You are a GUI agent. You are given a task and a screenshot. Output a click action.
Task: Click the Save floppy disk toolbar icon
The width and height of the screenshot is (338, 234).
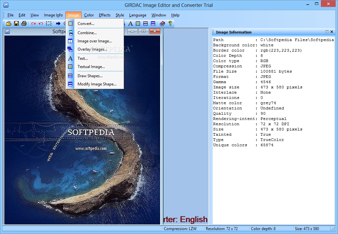pos(16,23)
